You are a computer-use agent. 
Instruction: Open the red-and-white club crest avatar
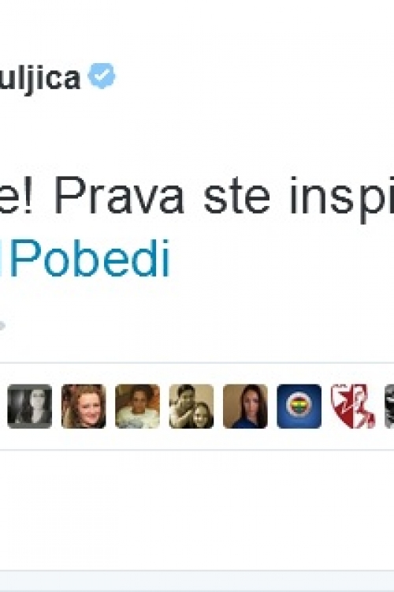click(353, 407)
